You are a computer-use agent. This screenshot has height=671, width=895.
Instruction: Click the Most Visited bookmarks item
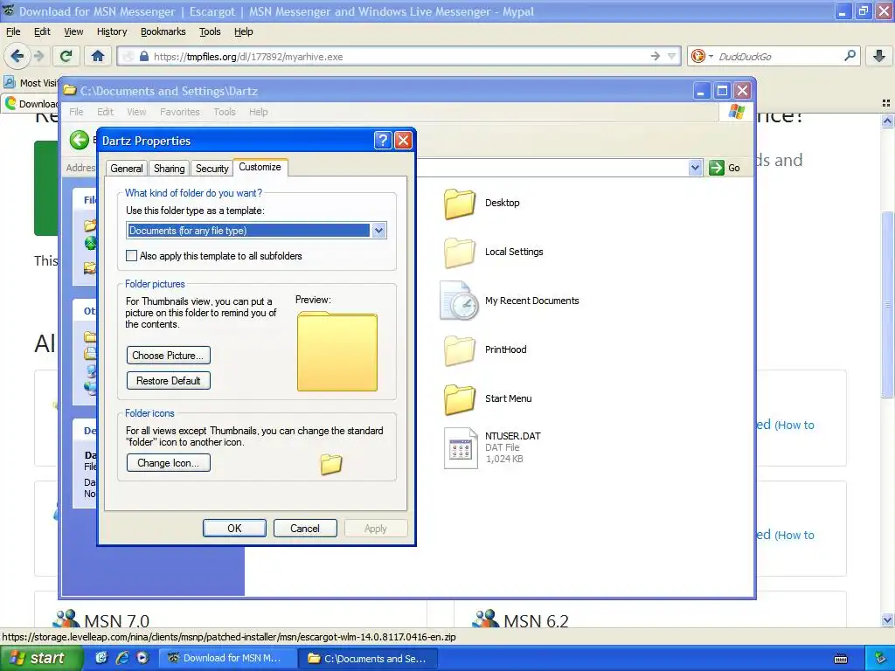(31, 83)
